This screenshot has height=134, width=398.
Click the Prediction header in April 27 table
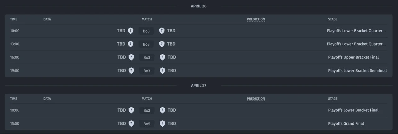pos(256,99)
